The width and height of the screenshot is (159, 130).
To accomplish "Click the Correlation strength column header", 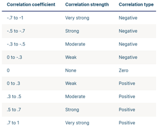I will click(87, 4).
